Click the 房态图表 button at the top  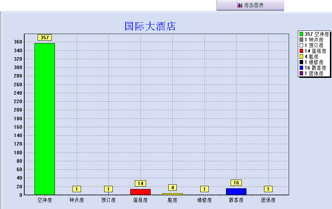click(x=250, y=5)
